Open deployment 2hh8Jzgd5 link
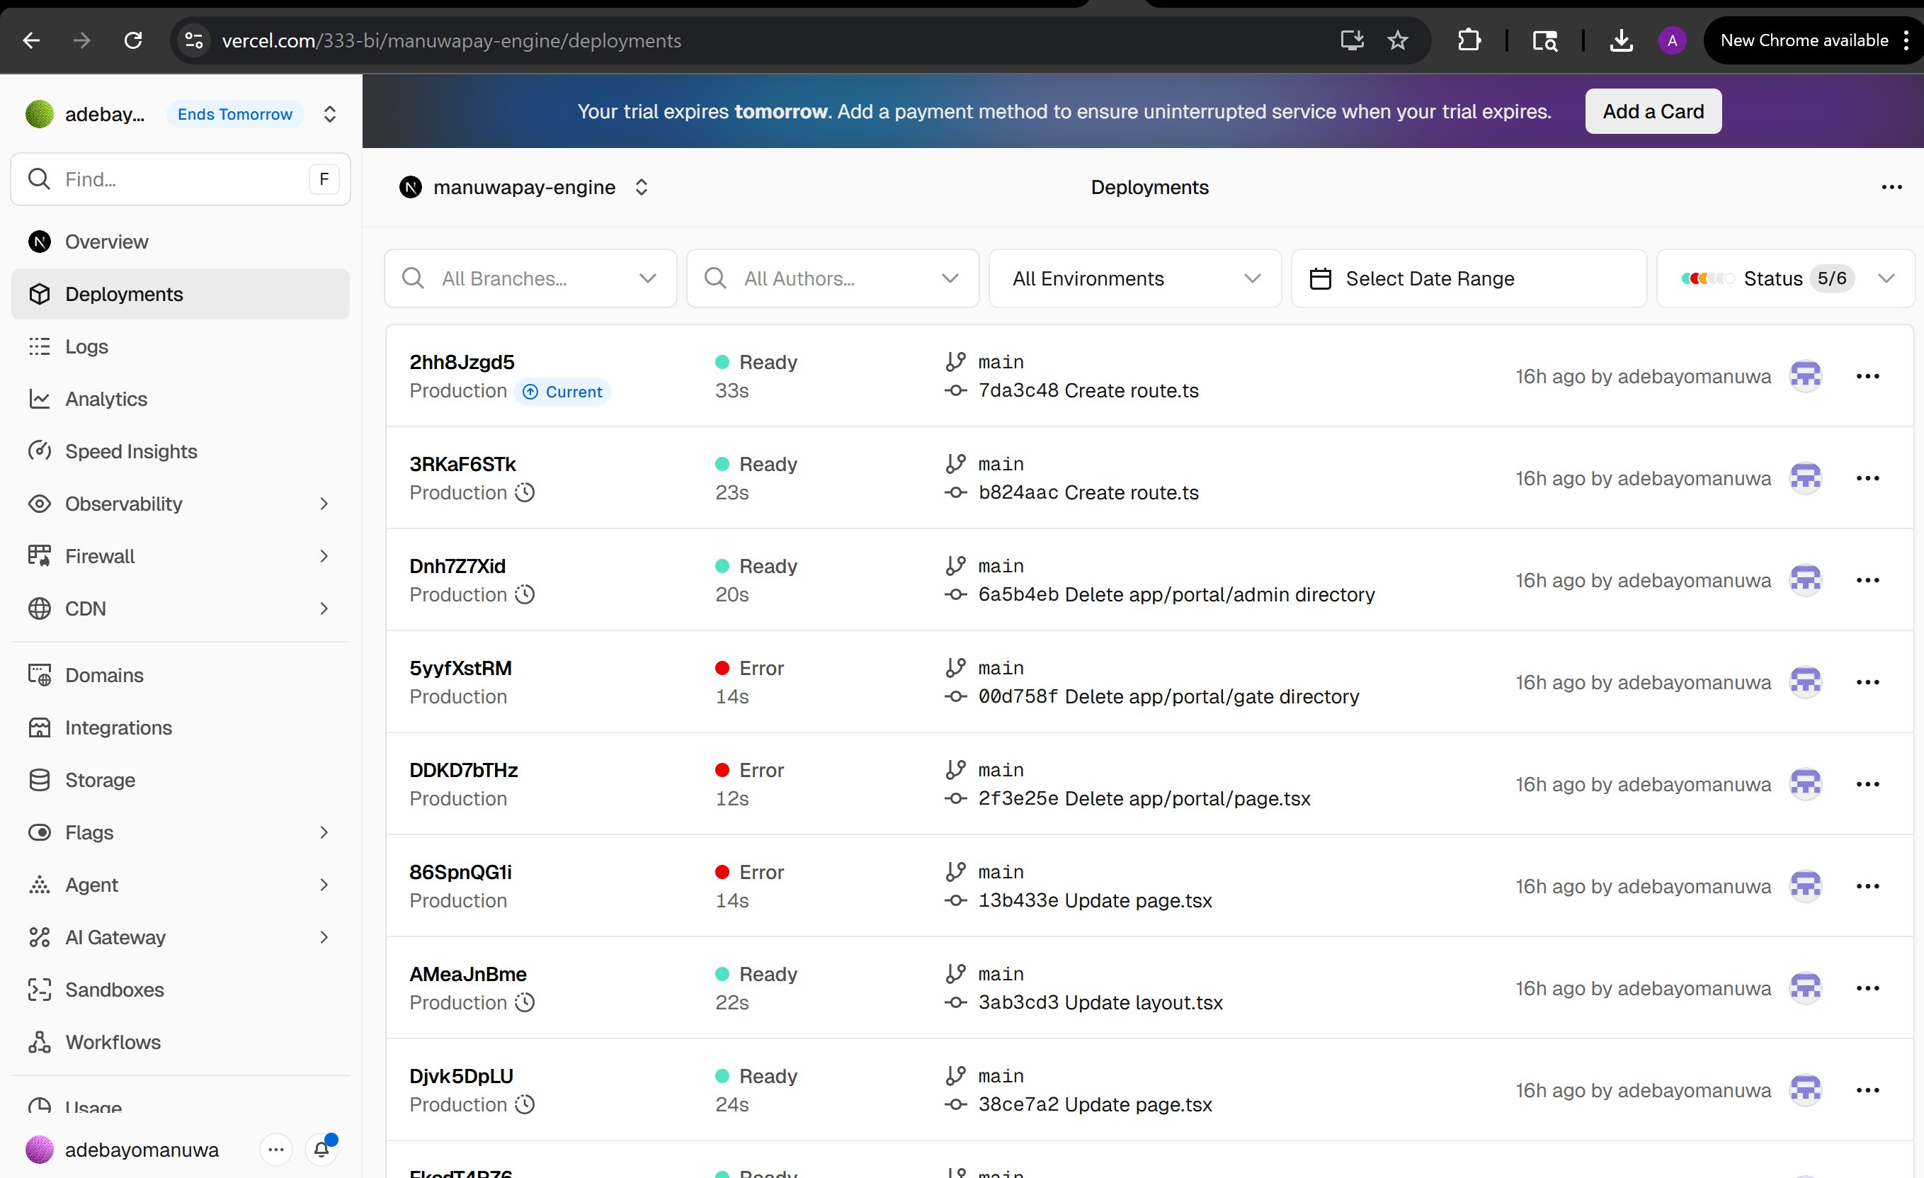1924x1178 pixels. (462, 363)
